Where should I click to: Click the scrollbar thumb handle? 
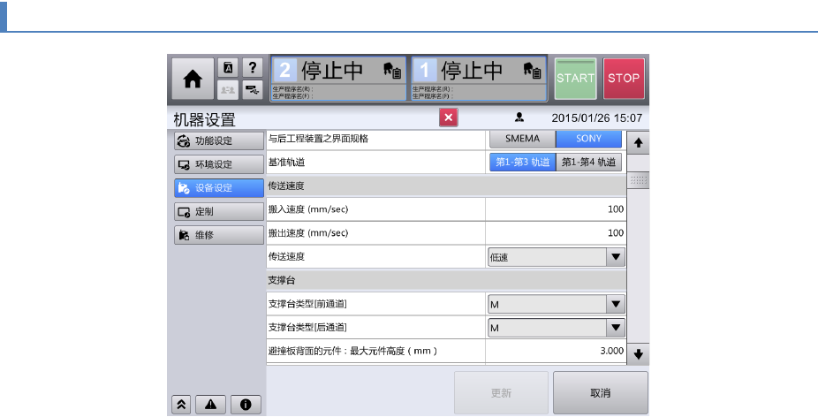point(638,180)
